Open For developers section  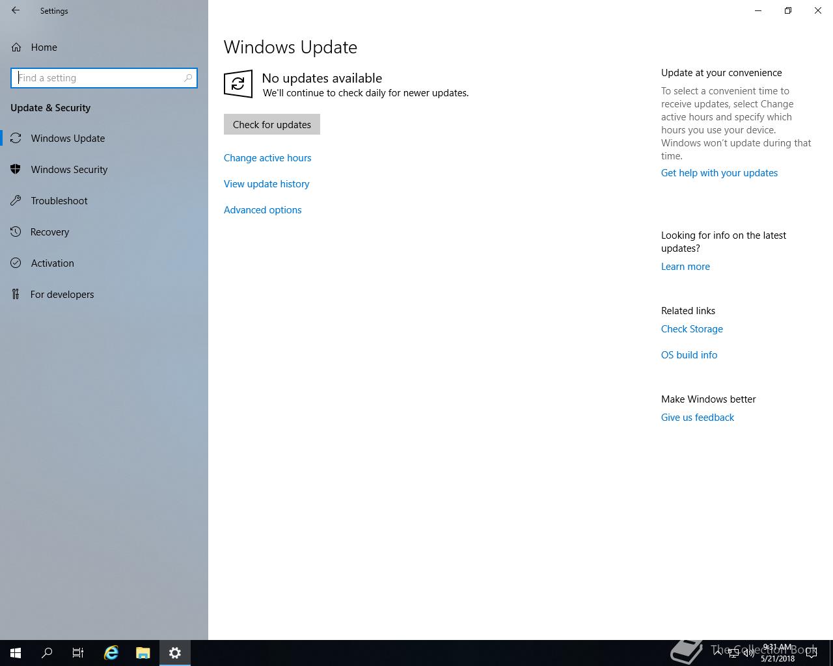point(104,295)
